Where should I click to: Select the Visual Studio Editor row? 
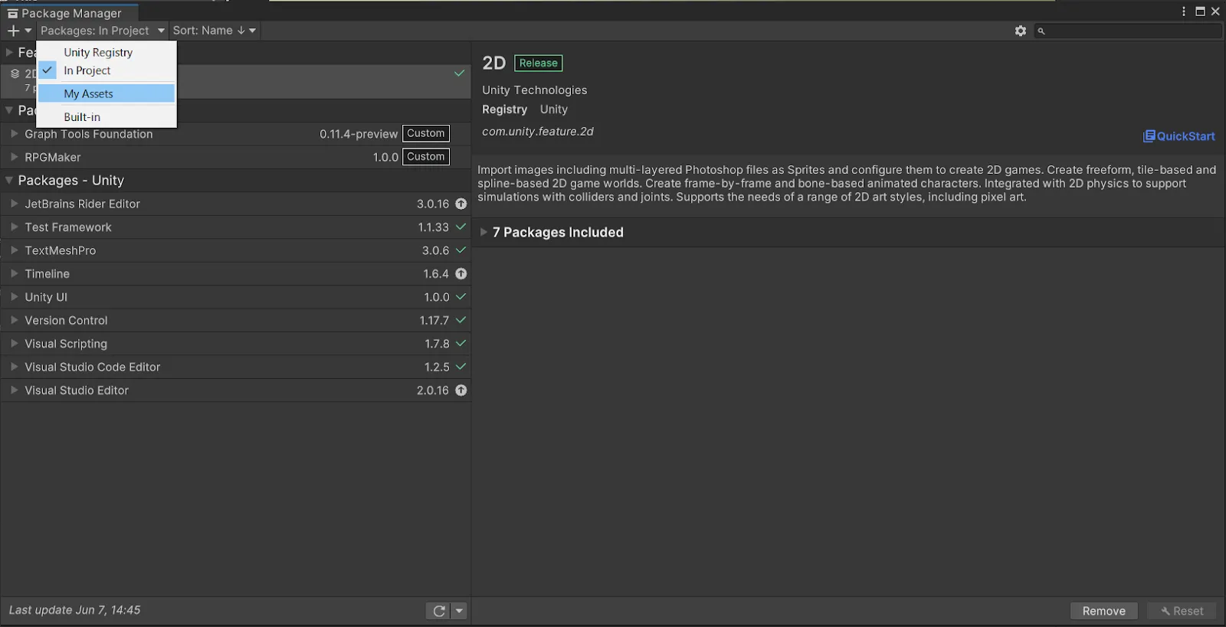coord(235,390)
